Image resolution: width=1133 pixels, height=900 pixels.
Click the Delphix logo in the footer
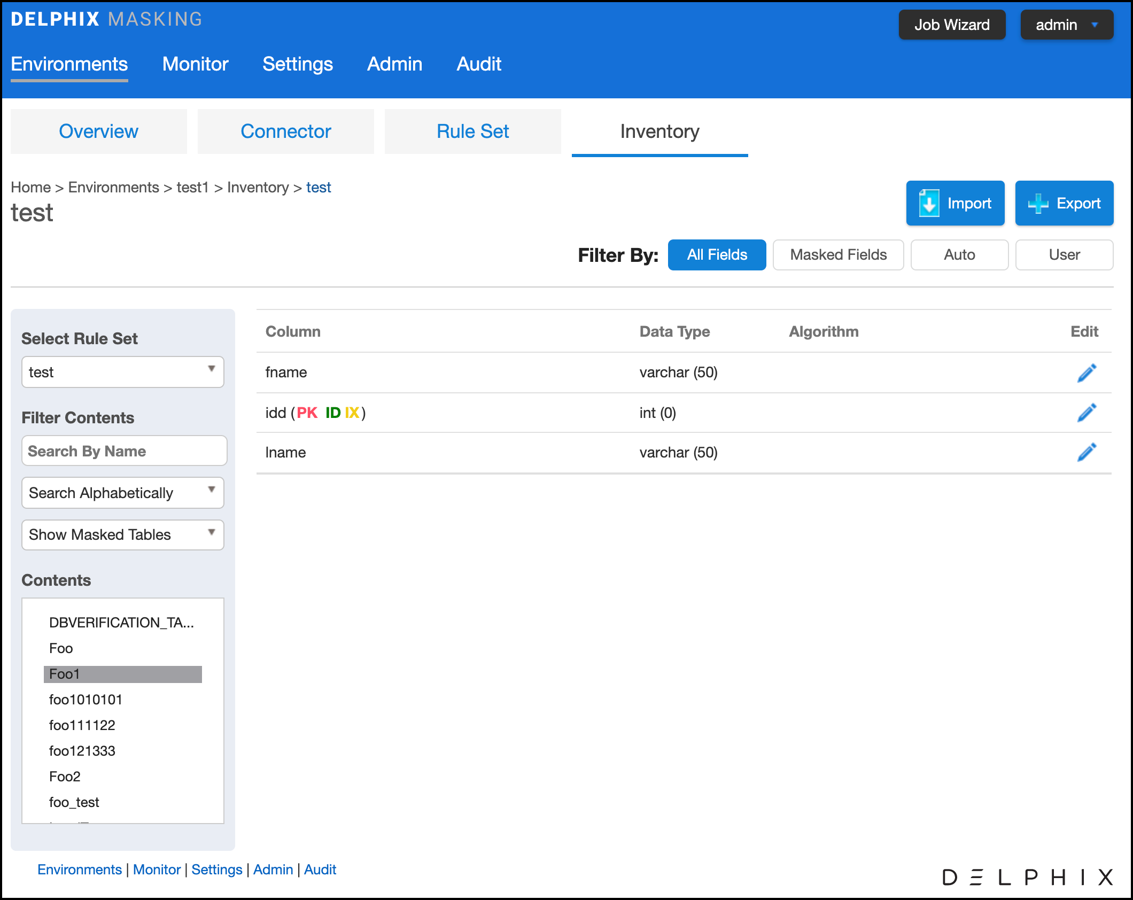pyautogui.click(x=1027, y=877)
